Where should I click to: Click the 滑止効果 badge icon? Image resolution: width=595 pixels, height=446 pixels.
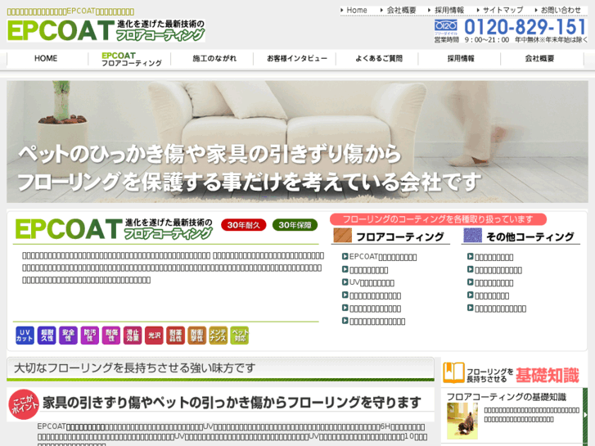pos(133,336)
